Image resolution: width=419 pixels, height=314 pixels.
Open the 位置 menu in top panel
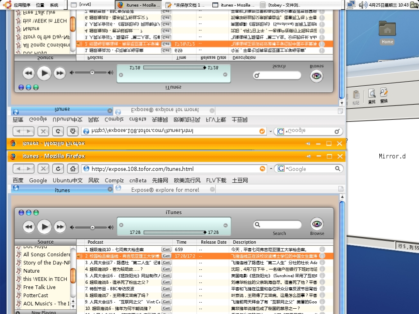(x=40, y=5)
